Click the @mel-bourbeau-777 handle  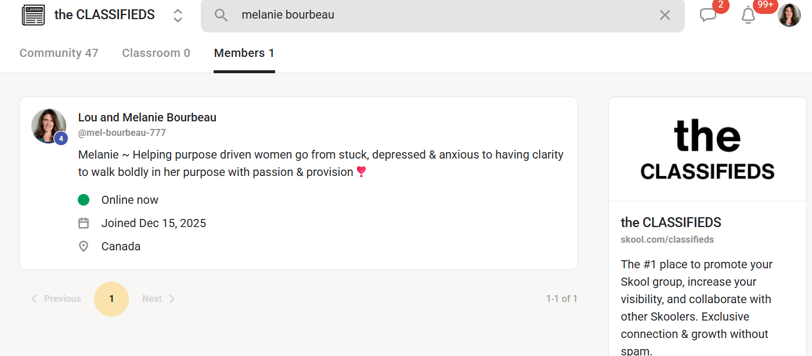[x=122, y=132]
